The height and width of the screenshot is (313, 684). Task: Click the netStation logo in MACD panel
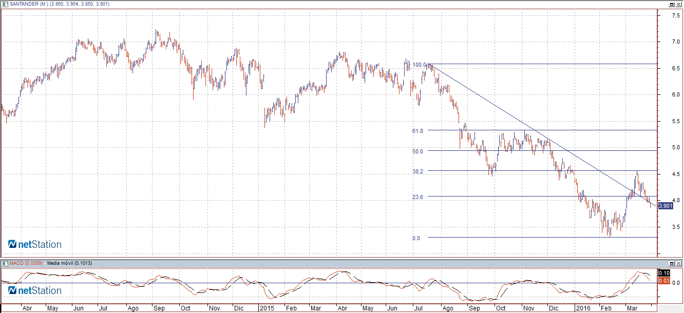pos(35,290)
